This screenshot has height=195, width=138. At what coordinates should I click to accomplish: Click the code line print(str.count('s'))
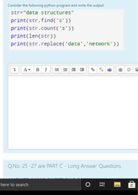click(42, 28)
